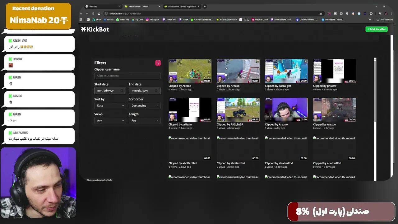The width and height of the screenshot is (398, 224).
Task: Click the Recent donation NimaNab banner
Action: (38, 16)
